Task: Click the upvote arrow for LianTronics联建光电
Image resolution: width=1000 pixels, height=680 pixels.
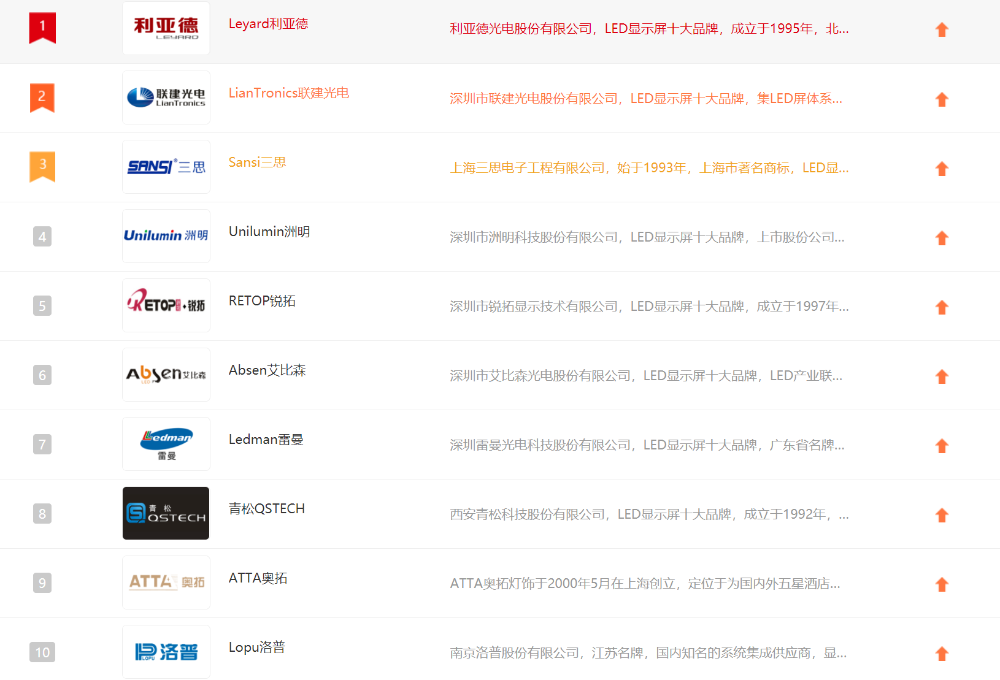Action: pos(942,99)
